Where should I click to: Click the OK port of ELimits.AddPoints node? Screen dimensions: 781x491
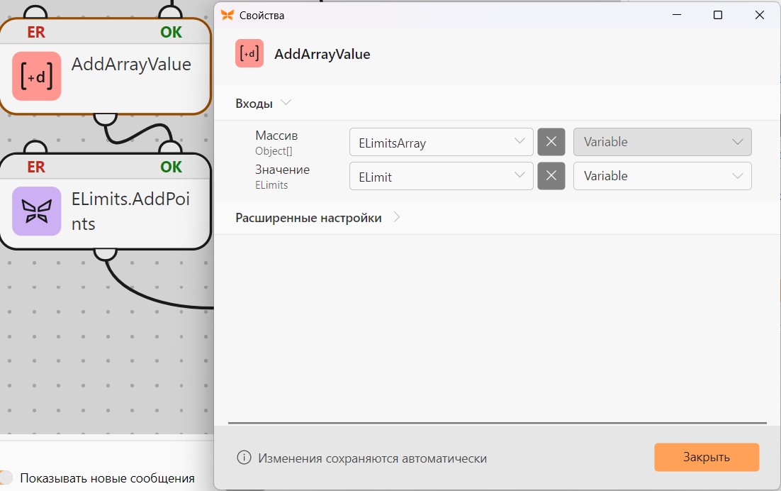[x=171, y=167]
